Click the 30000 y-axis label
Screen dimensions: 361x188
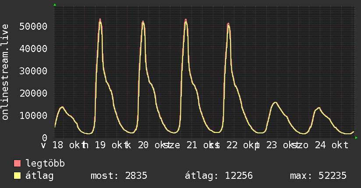(x=33, y=71)
